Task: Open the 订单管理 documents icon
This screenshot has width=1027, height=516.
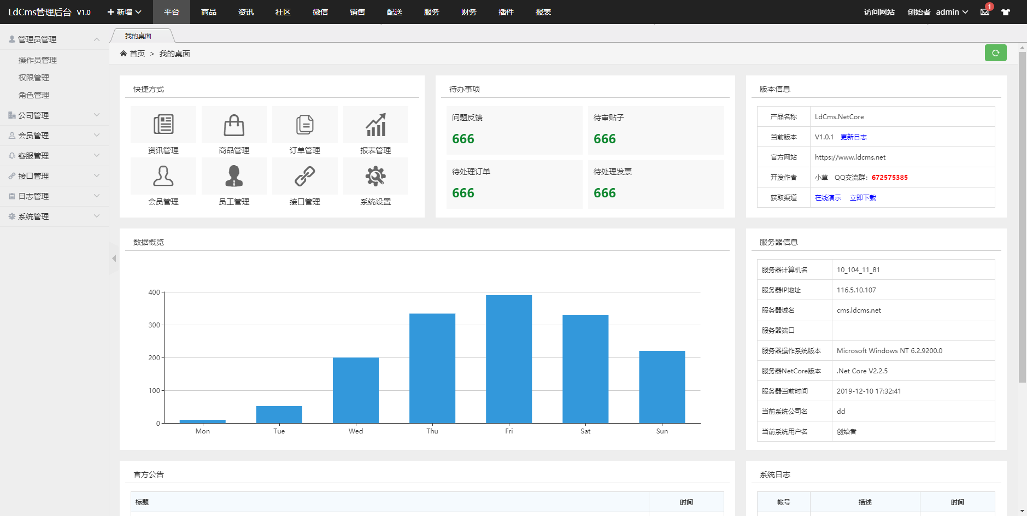Action: [304, 125]
